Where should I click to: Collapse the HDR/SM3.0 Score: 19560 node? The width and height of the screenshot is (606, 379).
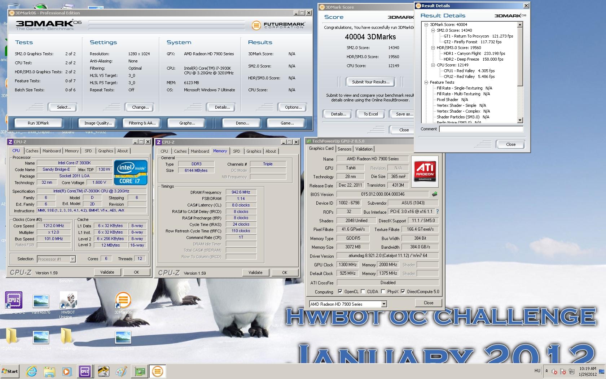tap(433, 48)
